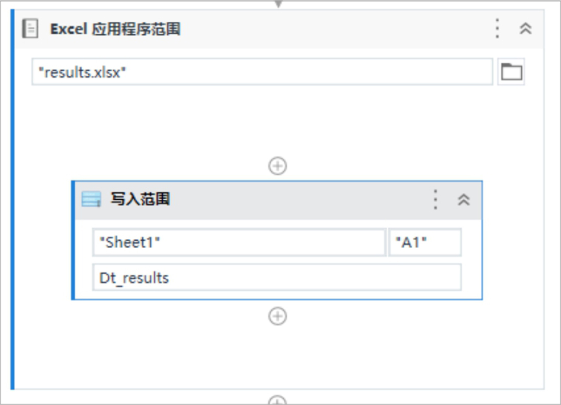Click the connector arrow above the Excel scope

[x=278, y=4]
